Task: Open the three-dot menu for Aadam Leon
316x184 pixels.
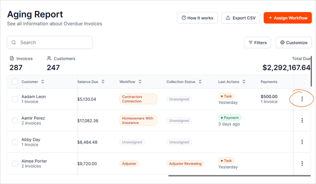Action: pyautogui.click(x=302, y=99)
